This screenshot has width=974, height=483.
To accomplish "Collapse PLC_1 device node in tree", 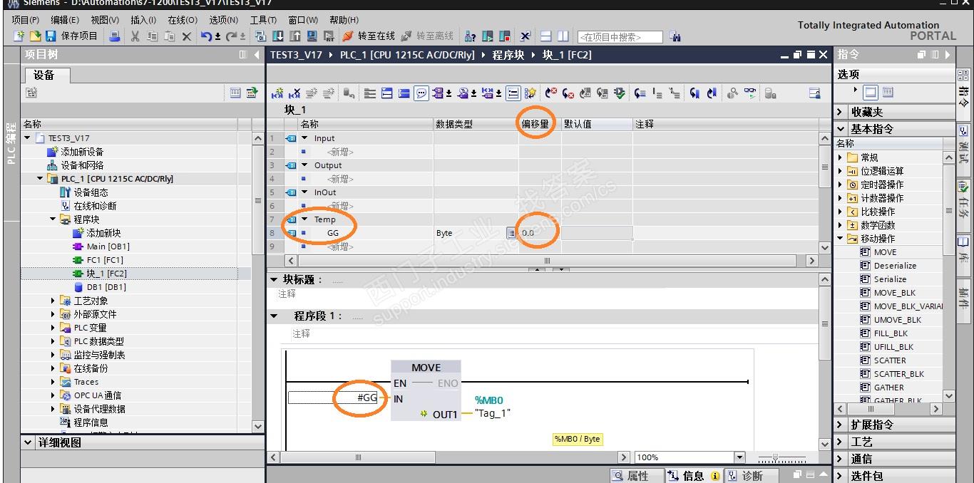I will [x=41, y=179].
